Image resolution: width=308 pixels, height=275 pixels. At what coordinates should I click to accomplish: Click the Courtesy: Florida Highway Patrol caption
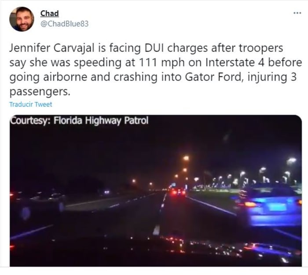[x=79, y=121]
